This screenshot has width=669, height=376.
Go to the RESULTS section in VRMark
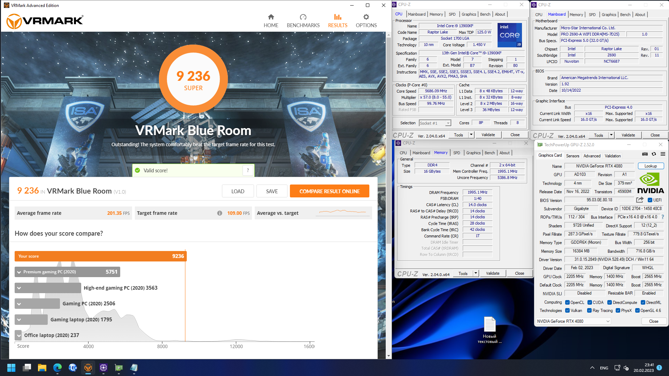click(x=337, y=21)
